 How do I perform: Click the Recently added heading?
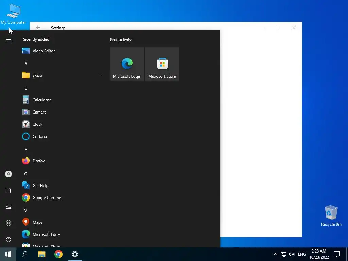pyautogui.click(x=35, y=39)
